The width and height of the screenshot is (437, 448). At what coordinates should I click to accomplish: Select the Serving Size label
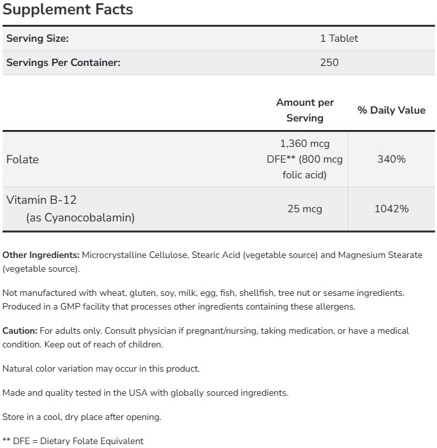pyautogui.click(x=37, y=39)
